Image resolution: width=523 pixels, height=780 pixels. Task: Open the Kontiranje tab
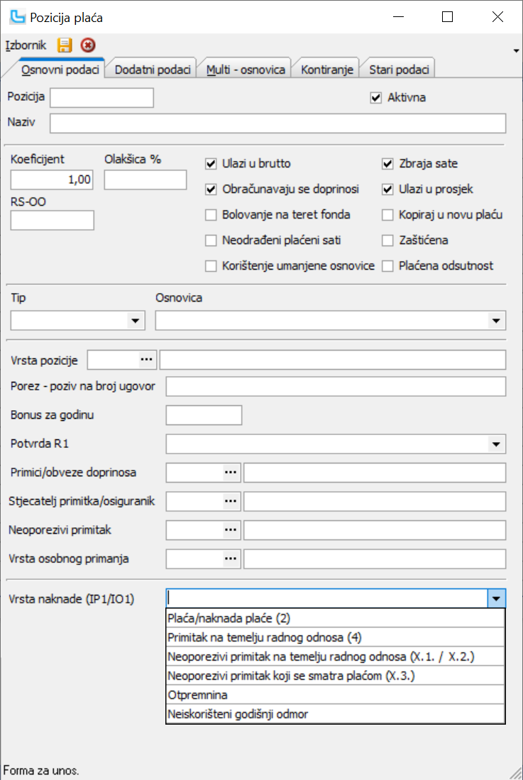pyautogui.click(x=326, y=70)
